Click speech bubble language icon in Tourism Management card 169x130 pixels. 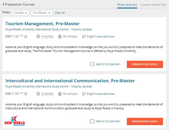pyautogui.click(x=84, y=36)
